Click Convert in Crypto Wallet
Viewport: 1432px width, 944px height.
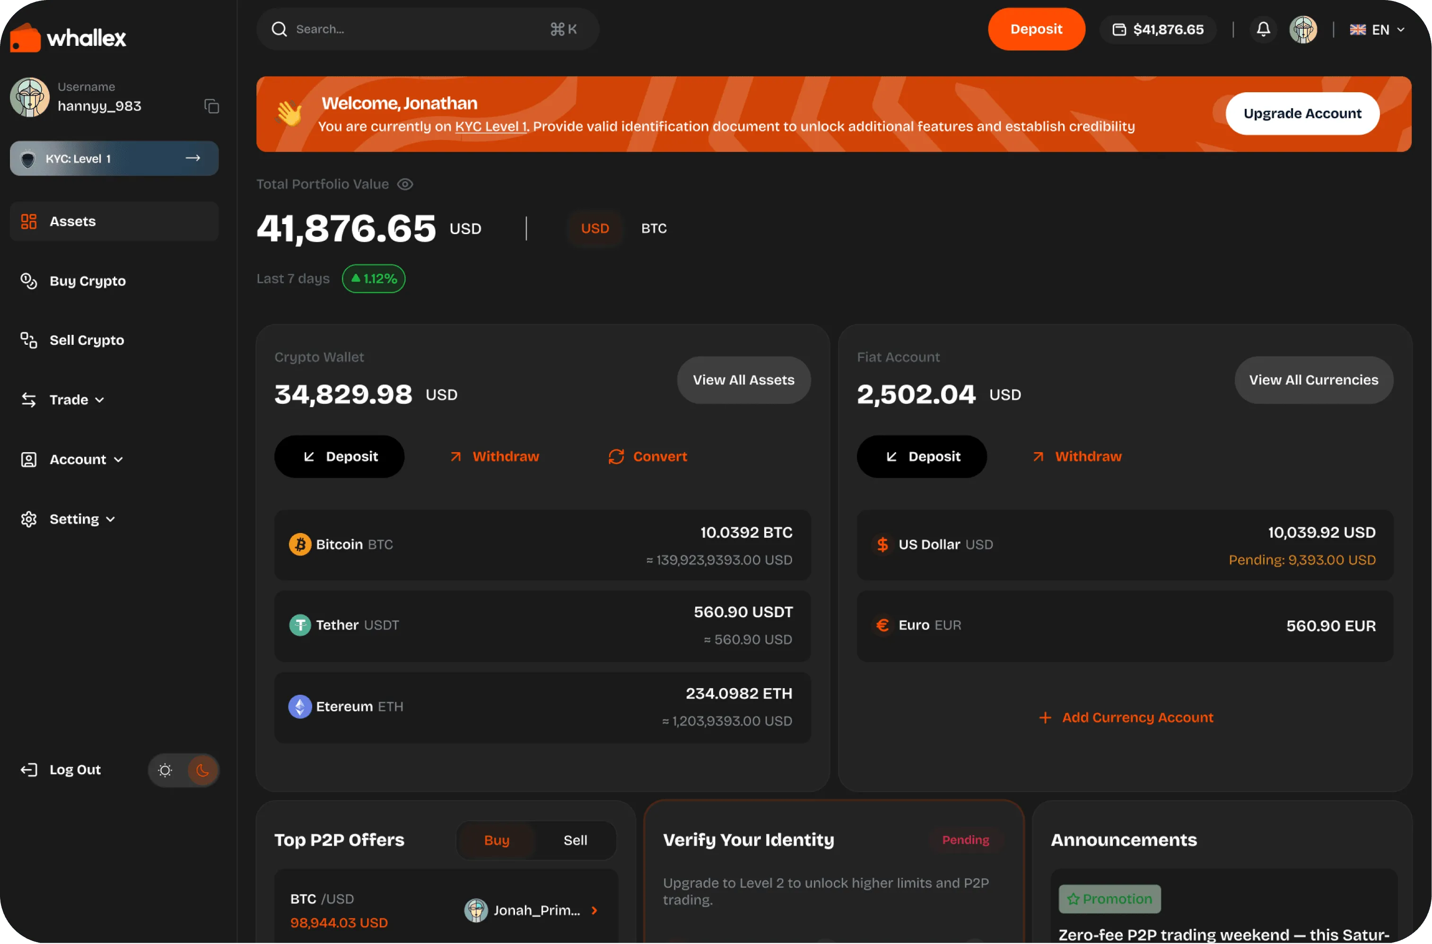pos(647,456)
